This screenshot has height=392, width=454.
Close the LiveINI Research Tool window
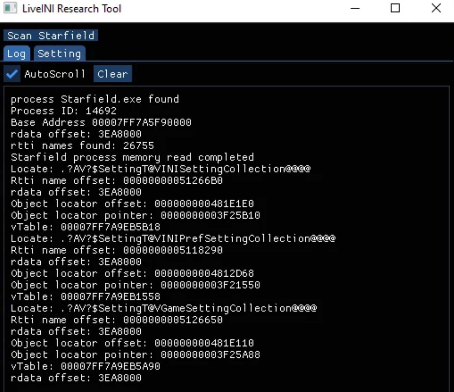point(436,8)
